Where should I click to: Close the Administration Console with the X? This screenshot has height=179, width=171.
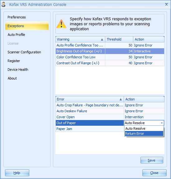click(166, 4)
